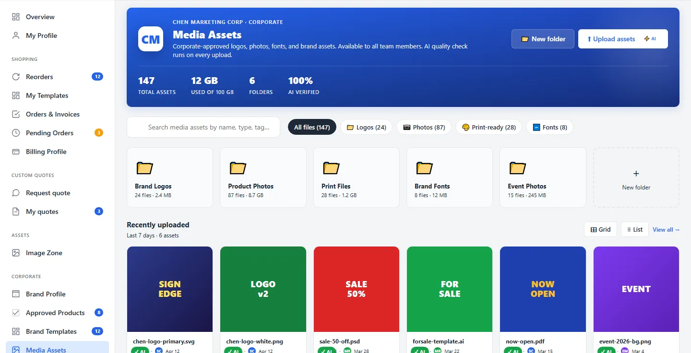Click the My quotes document icon

click(16, 212)
